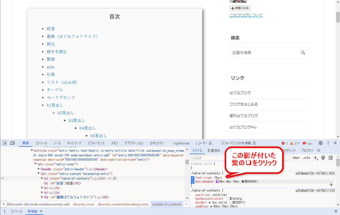Open DevTools three-dot customize menu
Viewport: 340px width, 215px height.
click(328, 143)
